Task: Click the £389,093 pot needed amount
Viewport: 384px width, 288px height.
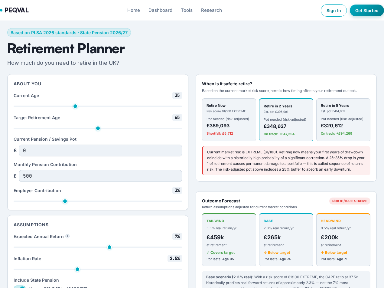Action: (218, 126)
